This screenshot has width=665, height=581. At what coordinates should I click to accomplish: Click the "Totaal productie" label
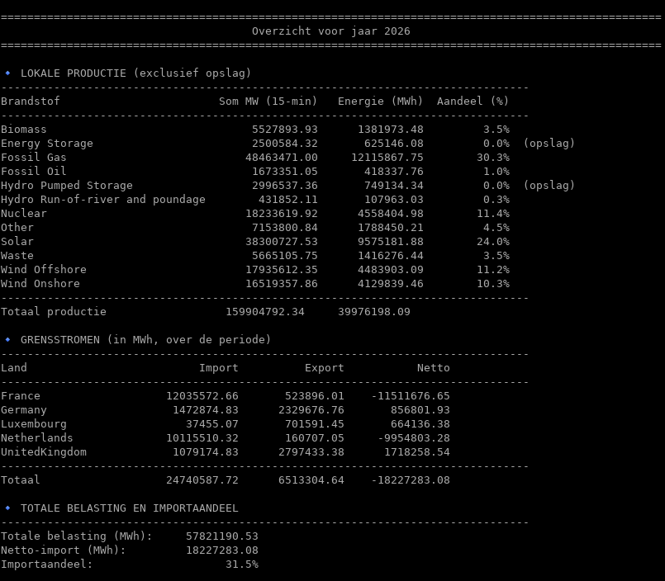point(54,311)
